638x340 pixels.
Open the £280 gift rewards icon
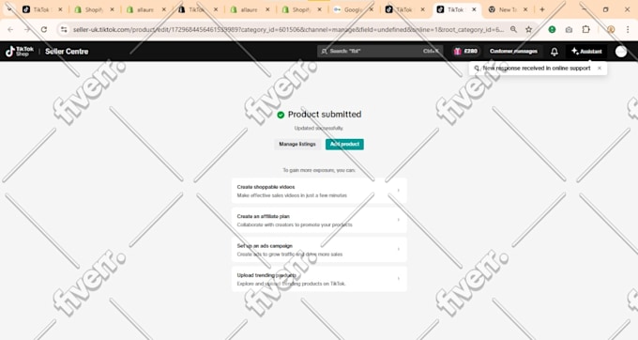[466, 52]
